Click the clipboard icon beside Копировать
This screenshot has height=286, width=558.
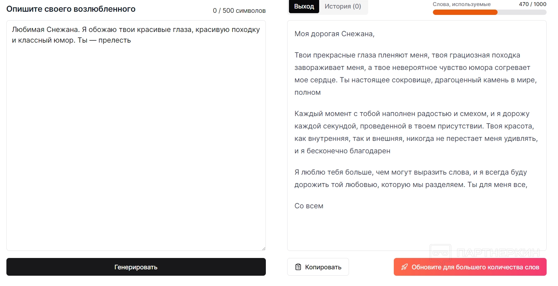click(298, 267)
